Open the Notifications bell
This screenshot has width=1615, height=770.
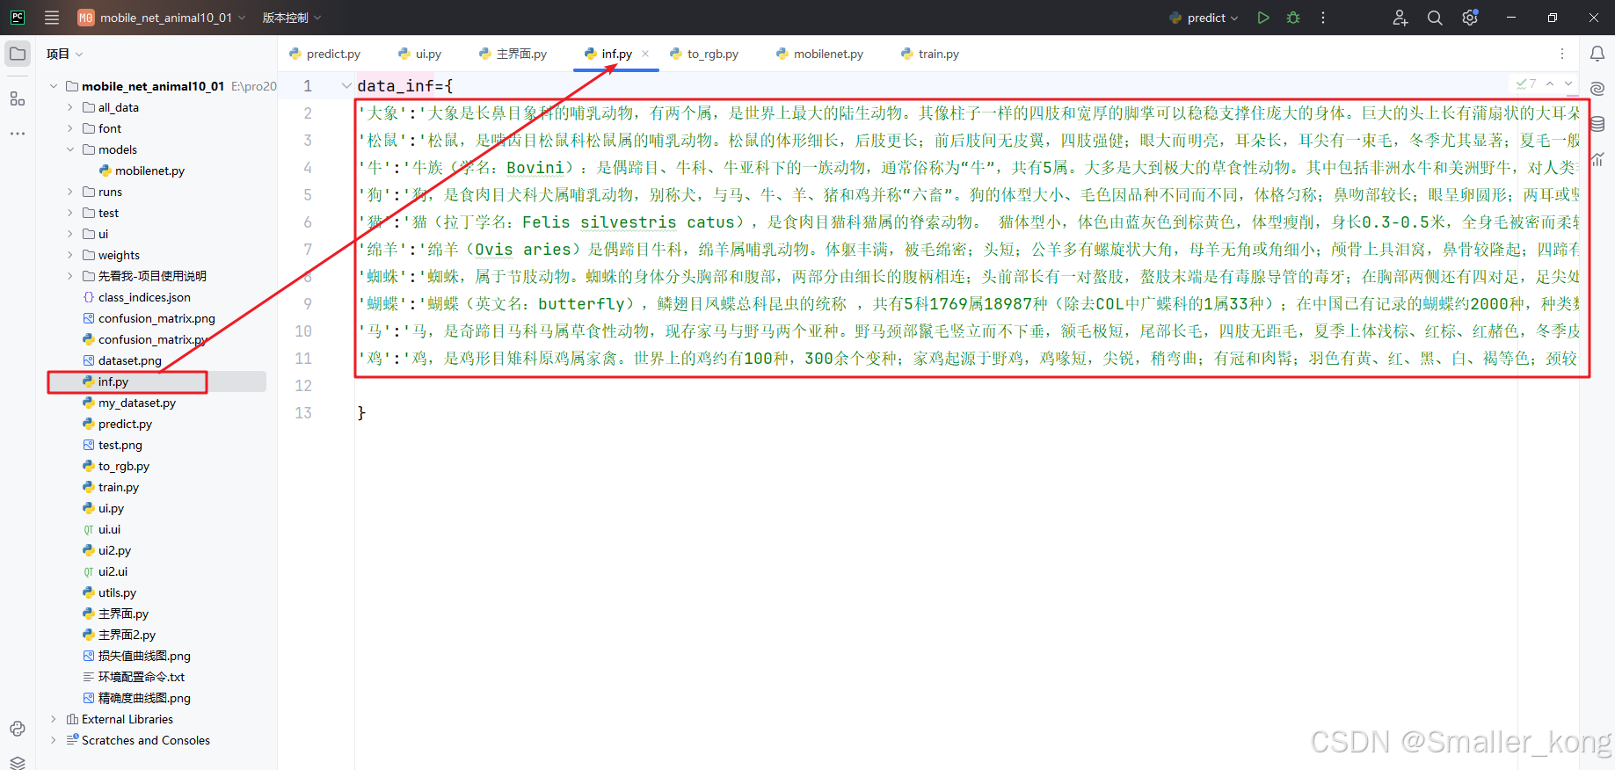click(1597, 54)
